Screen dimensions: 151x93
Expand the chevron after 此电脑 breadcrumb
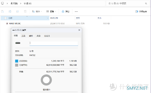coord(21,3)
